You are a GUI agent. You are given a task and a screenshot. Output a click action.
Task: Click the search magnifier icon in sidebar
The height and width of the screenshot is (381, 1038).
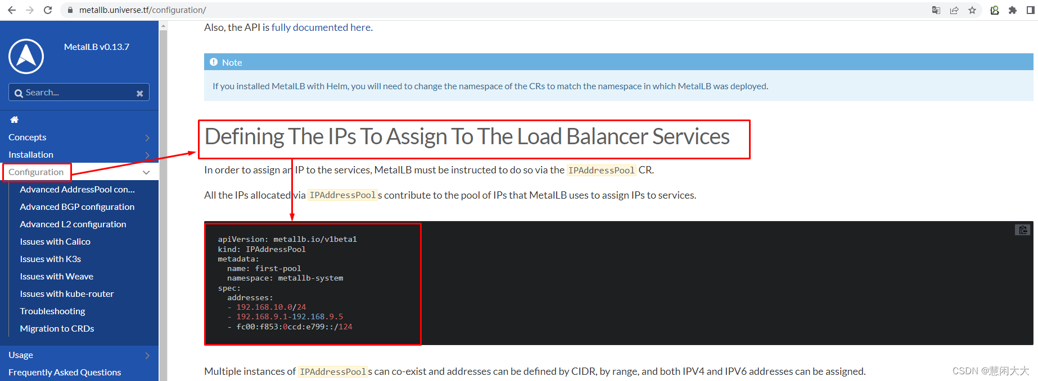19,93
